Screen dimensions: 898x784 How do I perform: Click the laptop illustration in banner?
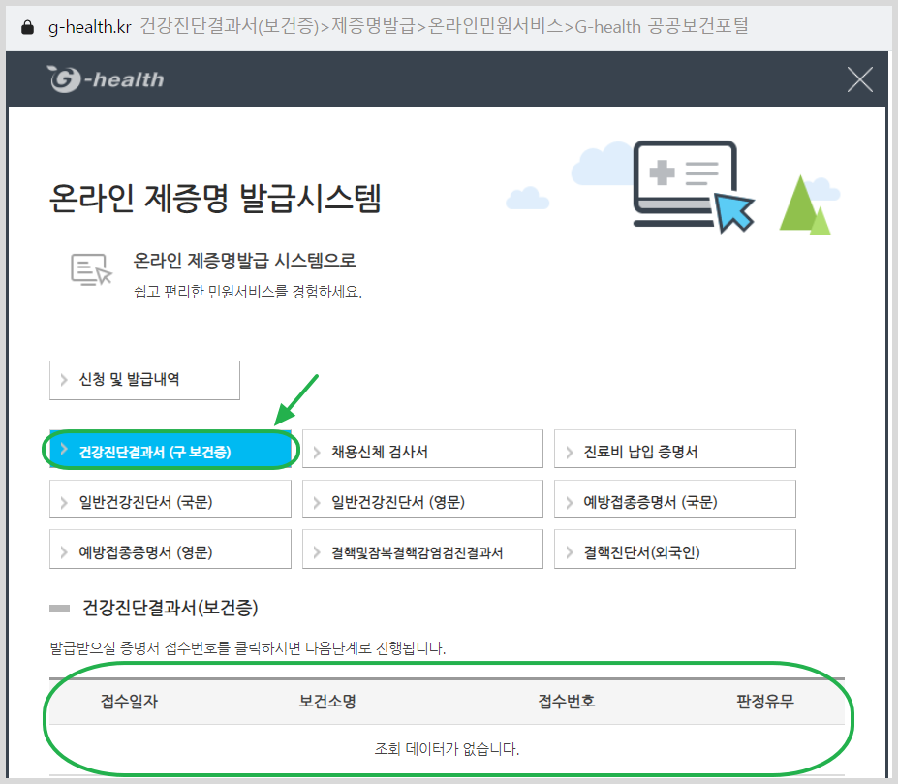694,186
